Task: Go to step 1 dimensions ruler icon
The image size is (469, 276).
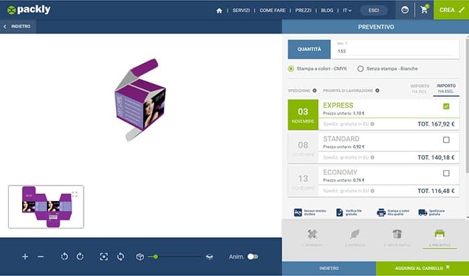Action: (x=312, y=234)
